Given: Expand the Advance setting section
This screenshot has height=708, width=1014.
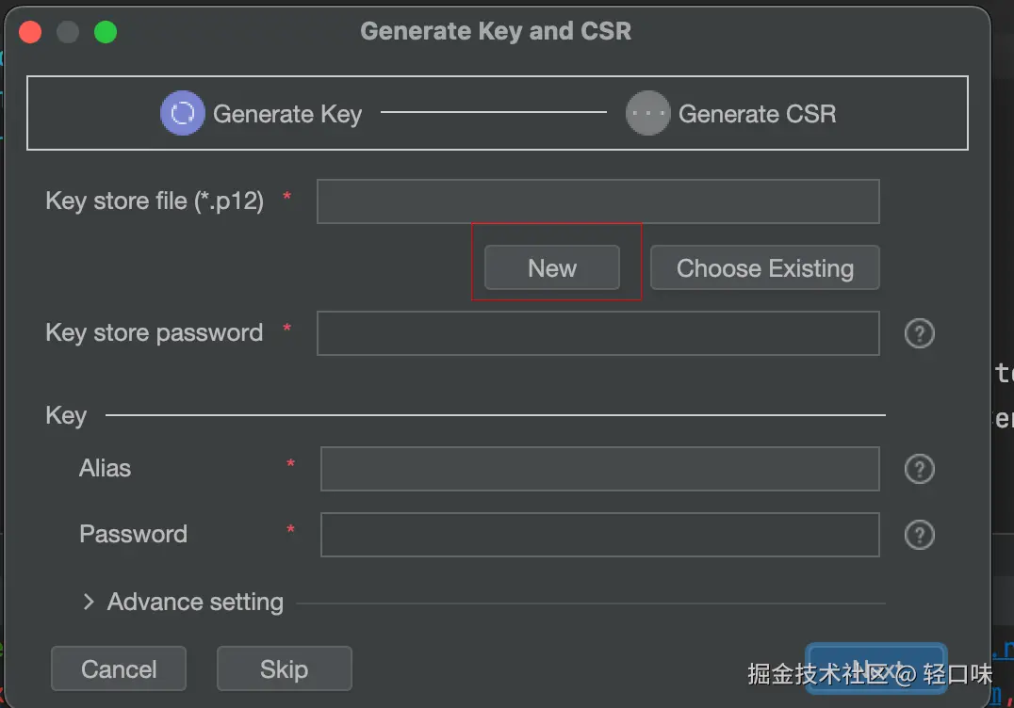Looking at the screenshot, I should 90,602.
